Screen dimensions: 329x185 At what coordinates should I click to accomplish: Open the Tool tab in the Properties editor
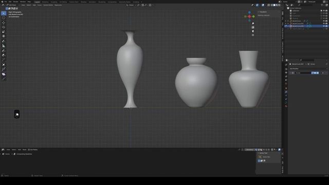coord(286,65)
